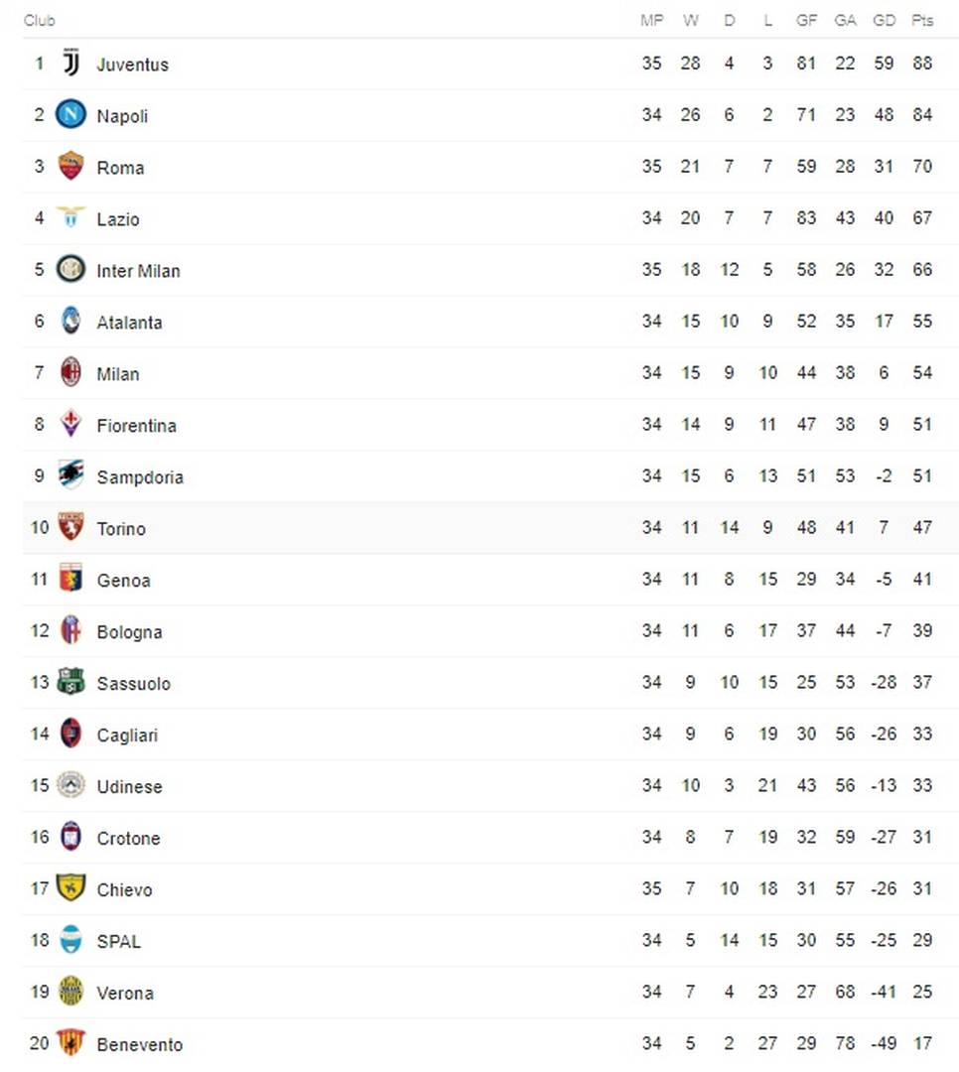This screenshot has height=1072, width=959.
Task: Click the Juventus club crest
Action: click(x=70, y=63)
